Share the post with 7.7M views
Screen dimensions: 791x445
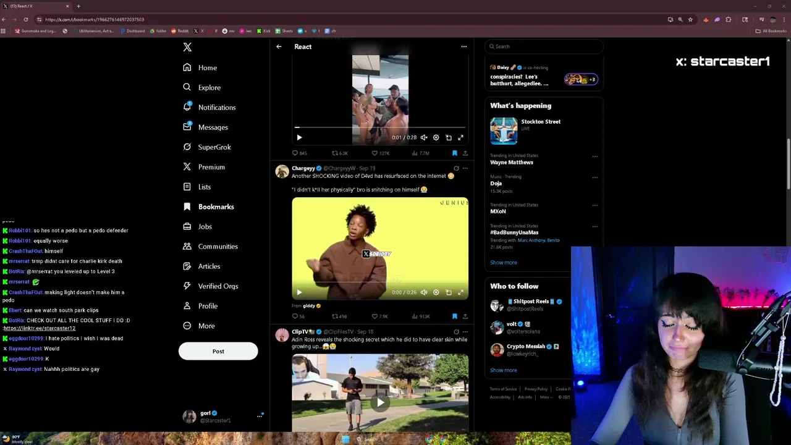click(x=465, y=153)
